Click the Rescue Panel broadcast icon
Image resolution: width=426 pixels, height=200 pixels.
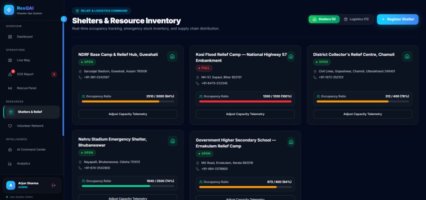10,88
